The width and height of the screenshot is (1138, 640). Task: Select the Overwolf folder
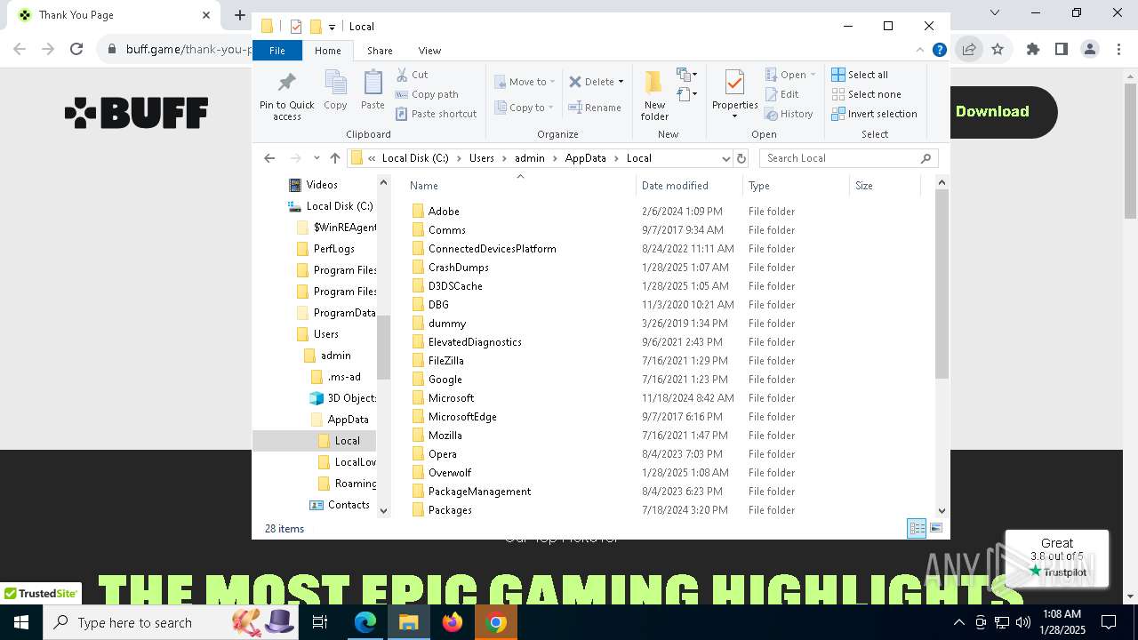pos(449,473)
